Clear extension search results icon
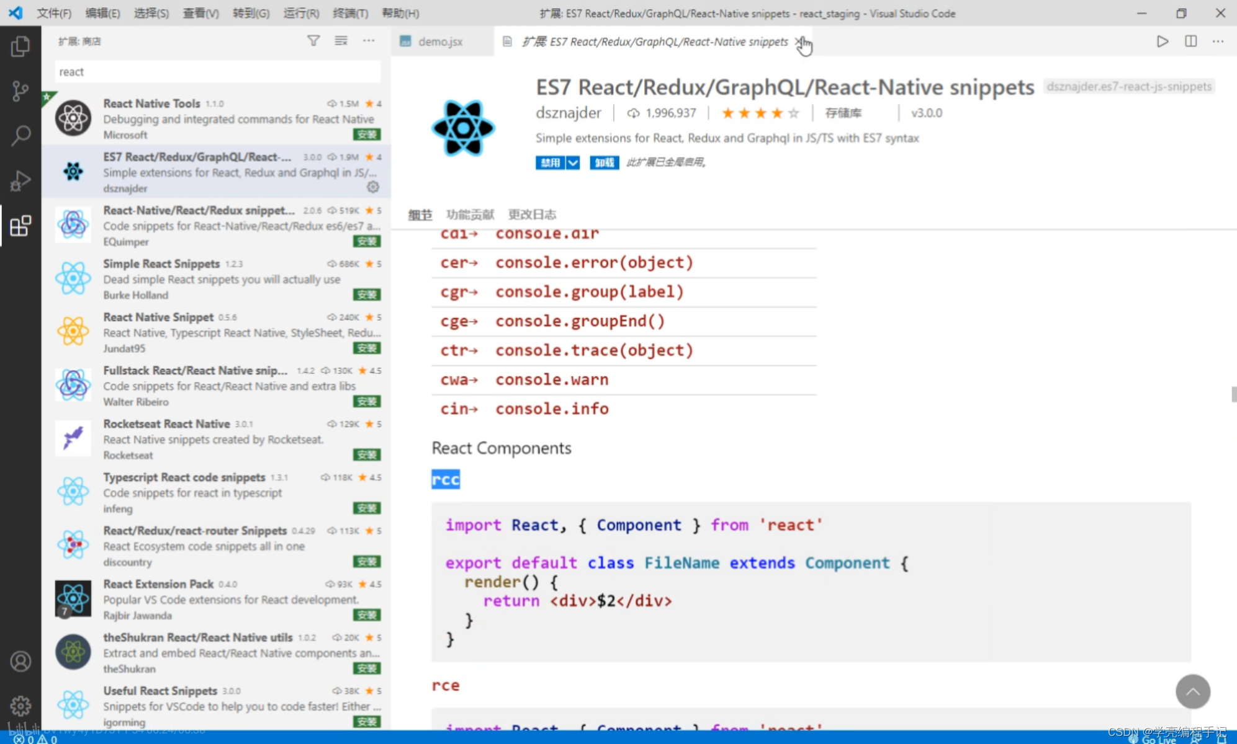This screenshot has width=1237, height=744. click(341, 41)
